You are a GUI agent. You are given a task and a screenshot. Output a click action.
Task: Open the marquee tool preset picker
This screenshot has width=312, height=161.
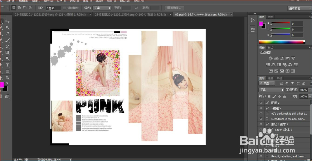(x=7, y=8)
